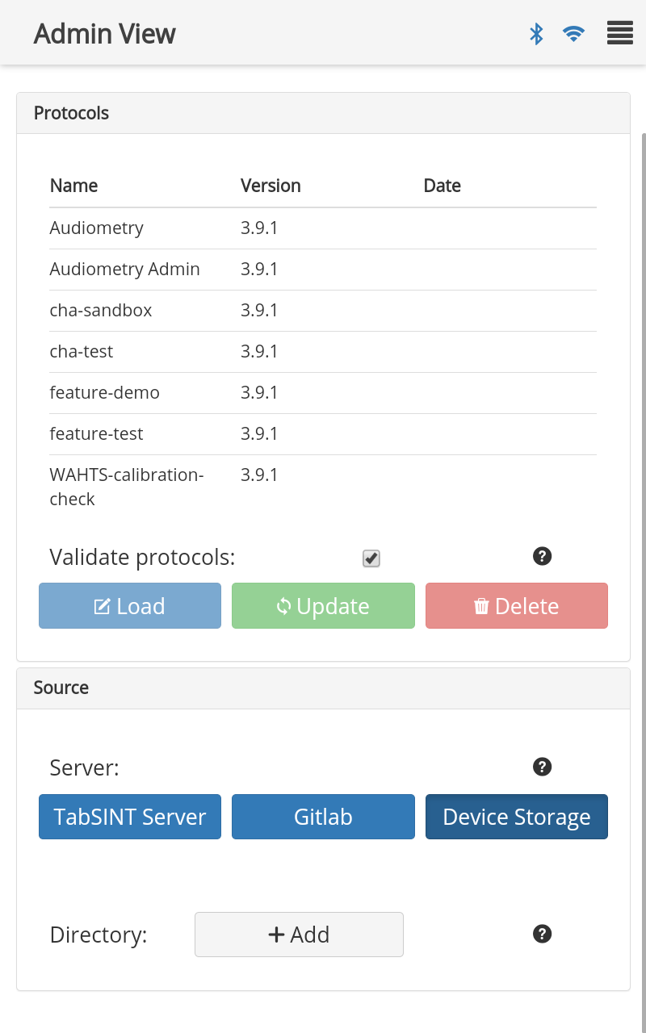Open help icon next to Server
The image size is (646, 1033).
point(543,767)
